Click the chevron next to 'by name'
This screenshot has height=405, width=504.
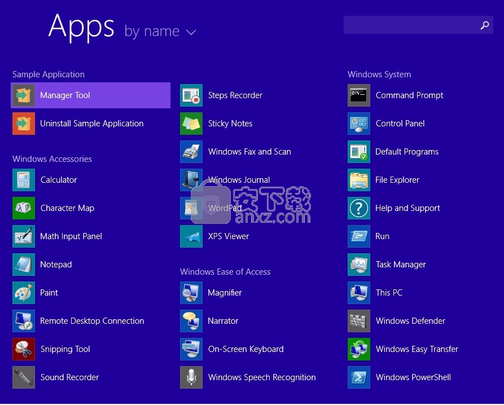(x=191, y=32)
